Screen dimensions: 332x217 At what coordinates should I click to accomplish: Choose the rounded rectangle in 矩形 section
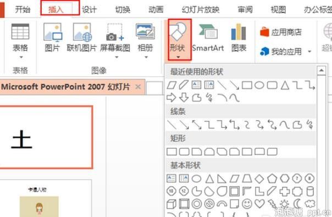(x=184, y=152)
